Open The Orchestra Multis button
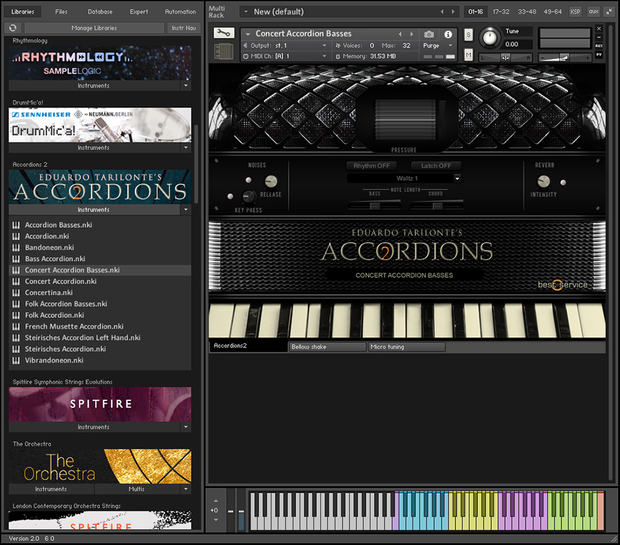620x545 pixels. coord(136,489)
